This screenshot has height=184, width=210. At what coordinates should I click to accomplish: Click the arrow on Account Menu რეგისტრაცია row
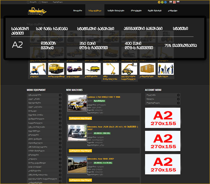(x=178, y=103)
